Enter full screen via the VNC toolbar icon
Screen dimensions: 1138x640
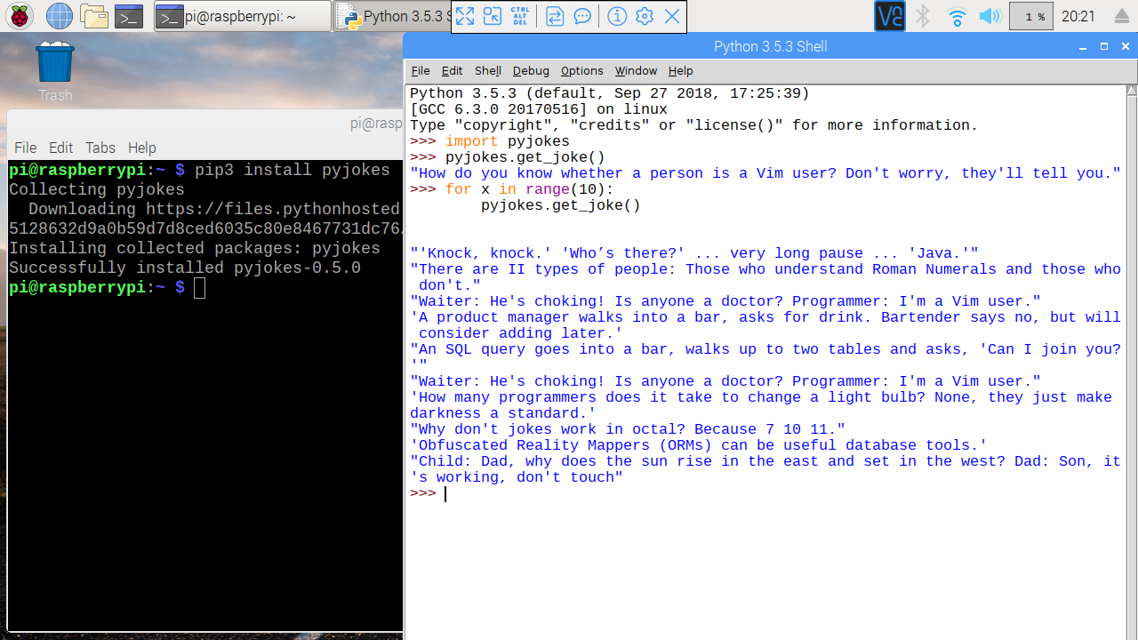tap(465, 16)
